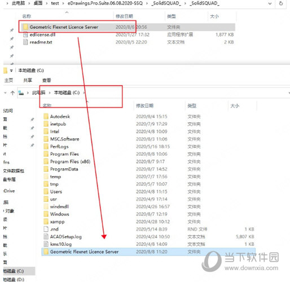
Task: Click test in the upper breadcrumb path
Action: (55, 3)
